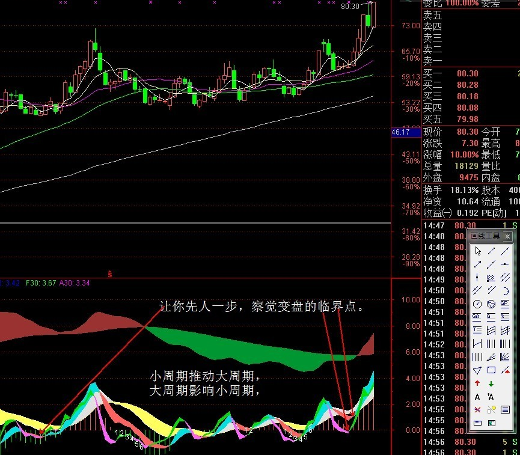
Task: Select the GP golden ratio line tool
Action: coord(505,304)
